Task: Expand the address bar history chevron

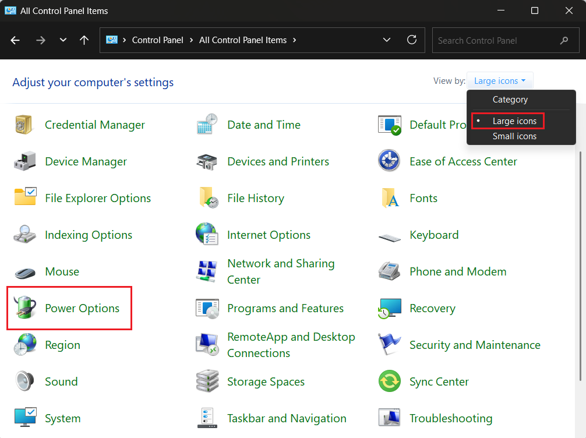Action: pos(387,40)
